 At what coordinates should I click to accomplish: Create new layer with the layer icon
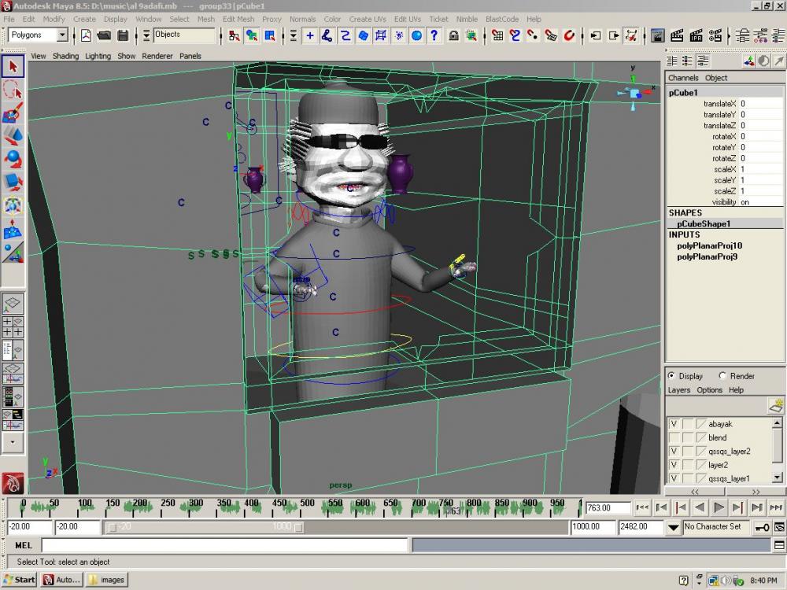[776, 405]
